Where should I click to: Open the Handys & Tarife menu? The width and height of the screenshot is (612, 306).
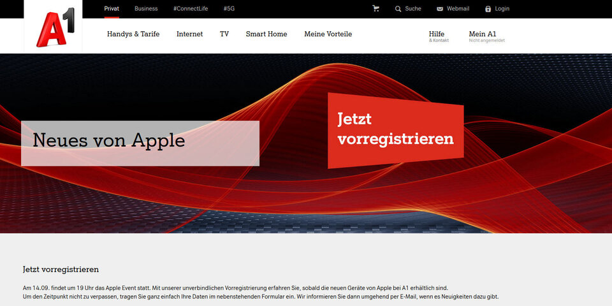point(133,34)
